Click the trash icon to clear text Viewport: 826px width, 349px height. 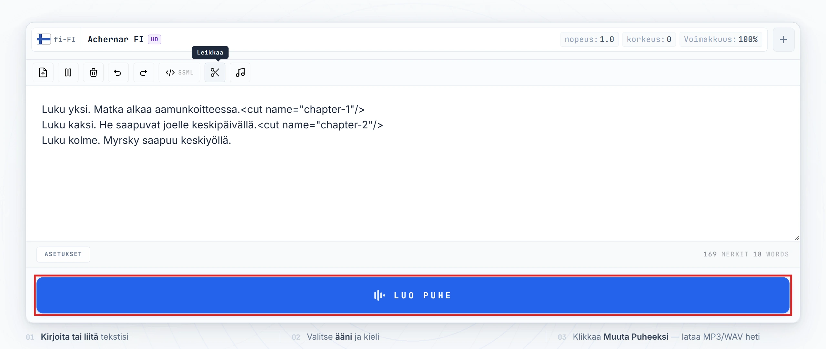tap(93, 72)
